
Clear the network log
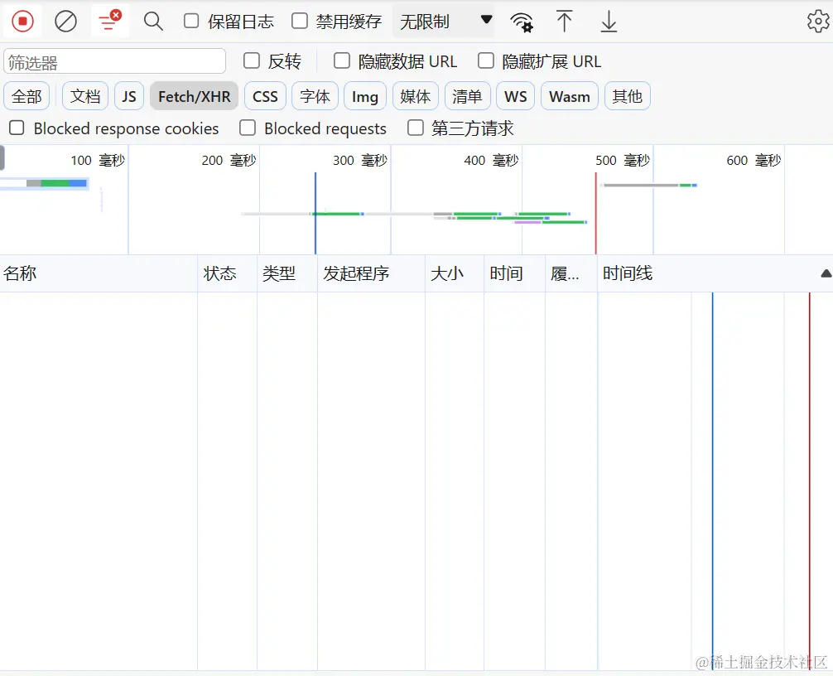pyautogui.click(x=66, y=22)
